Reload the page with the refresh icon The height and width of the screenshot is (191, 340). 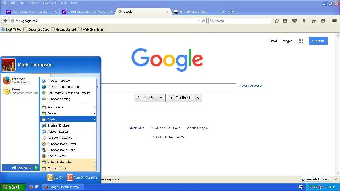click(203, 21)
